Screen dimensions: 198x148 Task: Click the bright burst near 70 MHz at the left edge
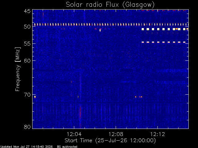click(x=35, y=97)
